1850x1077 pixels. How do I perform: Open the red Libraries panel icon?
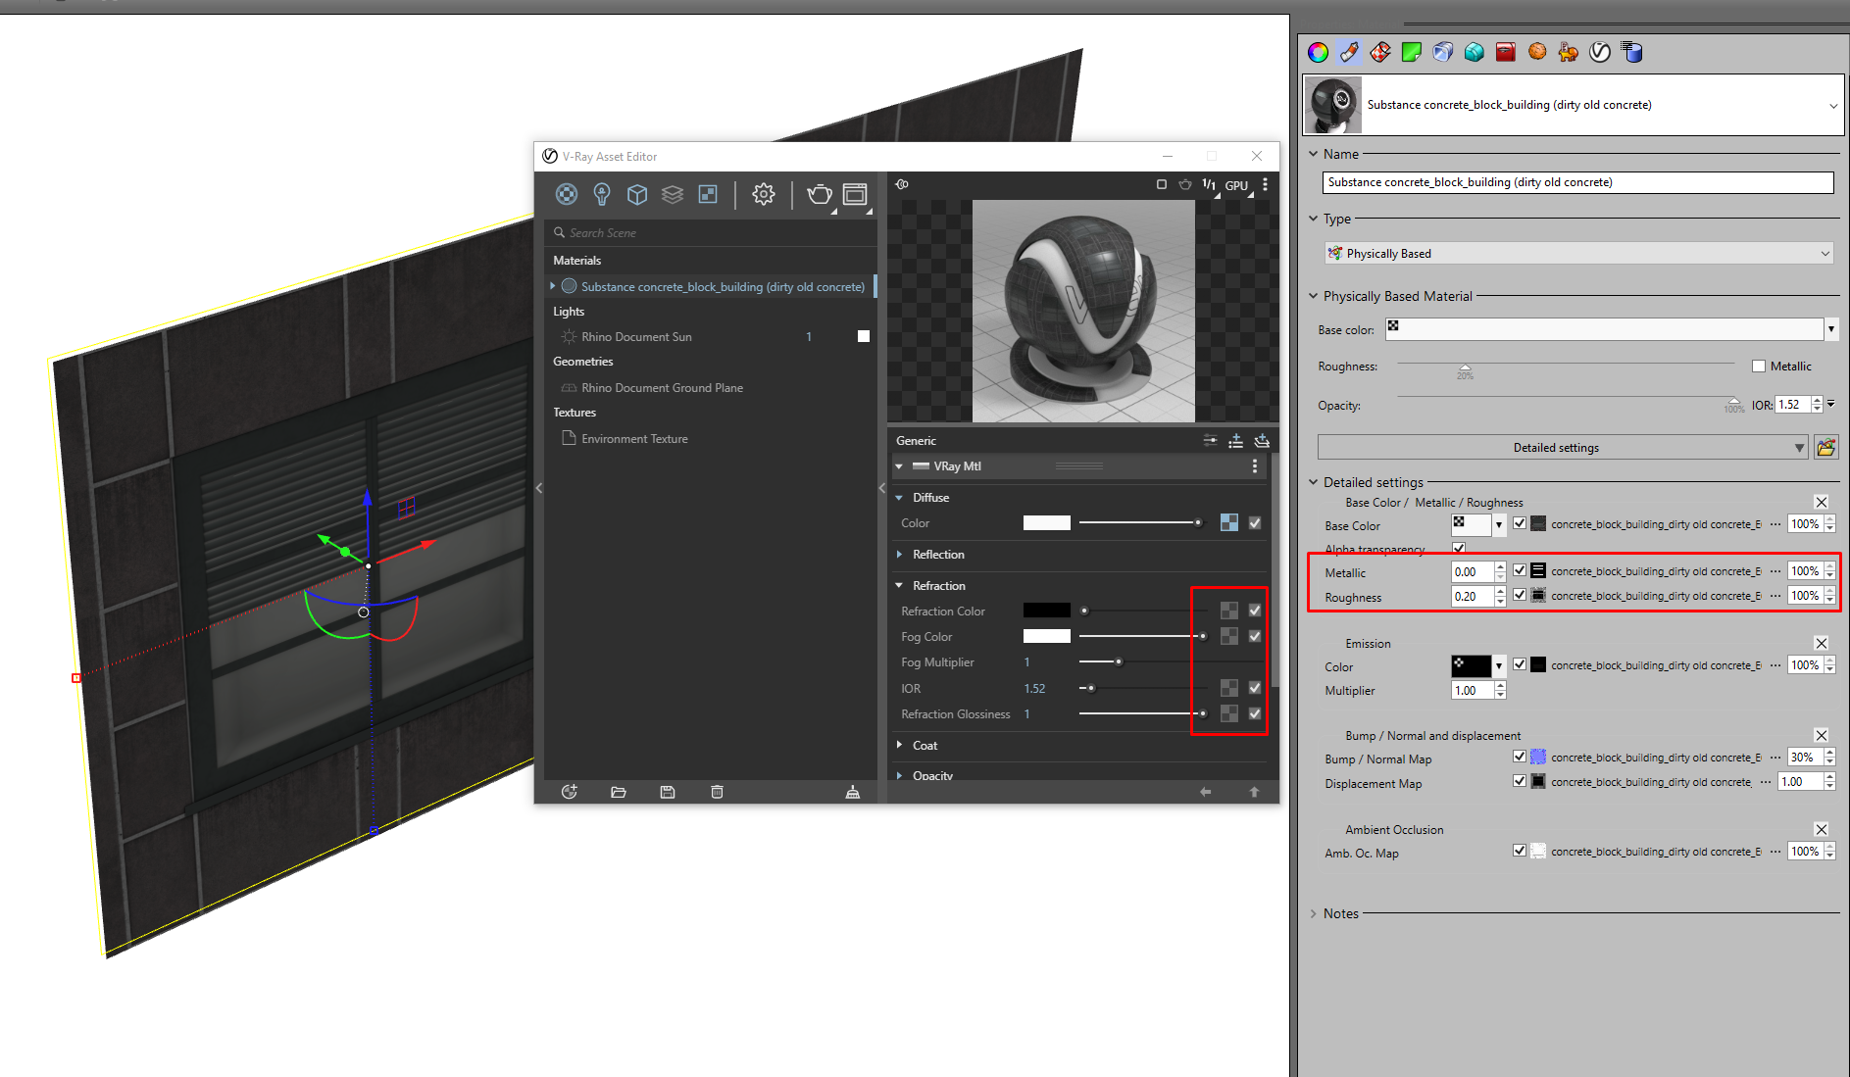pos(1506,52)
